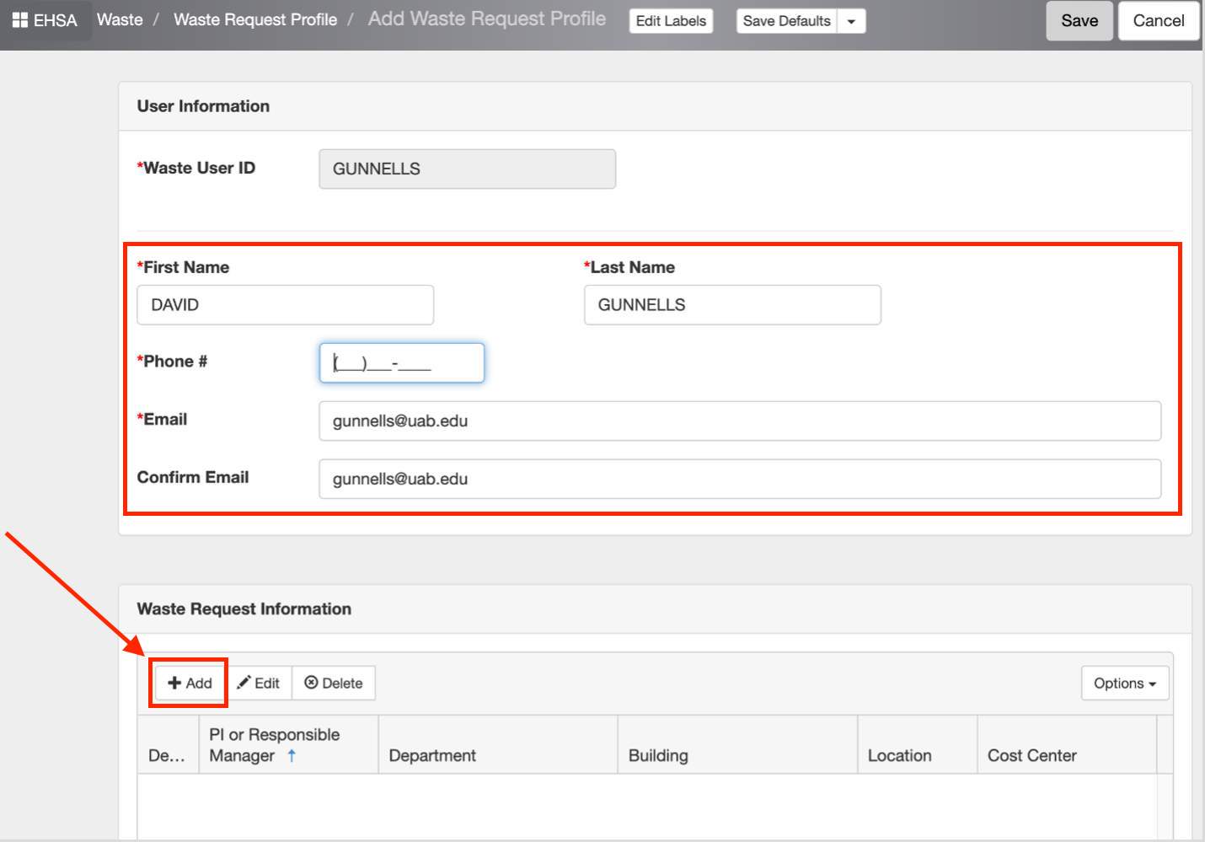The image size is (1205, 842).
Task: Click the Save Defaults button
Action: (x=786, y=21)
